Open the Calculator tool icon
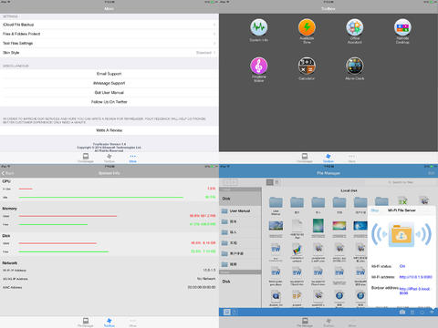This screenshot has height=328, width=438. (x=307, y=66)
